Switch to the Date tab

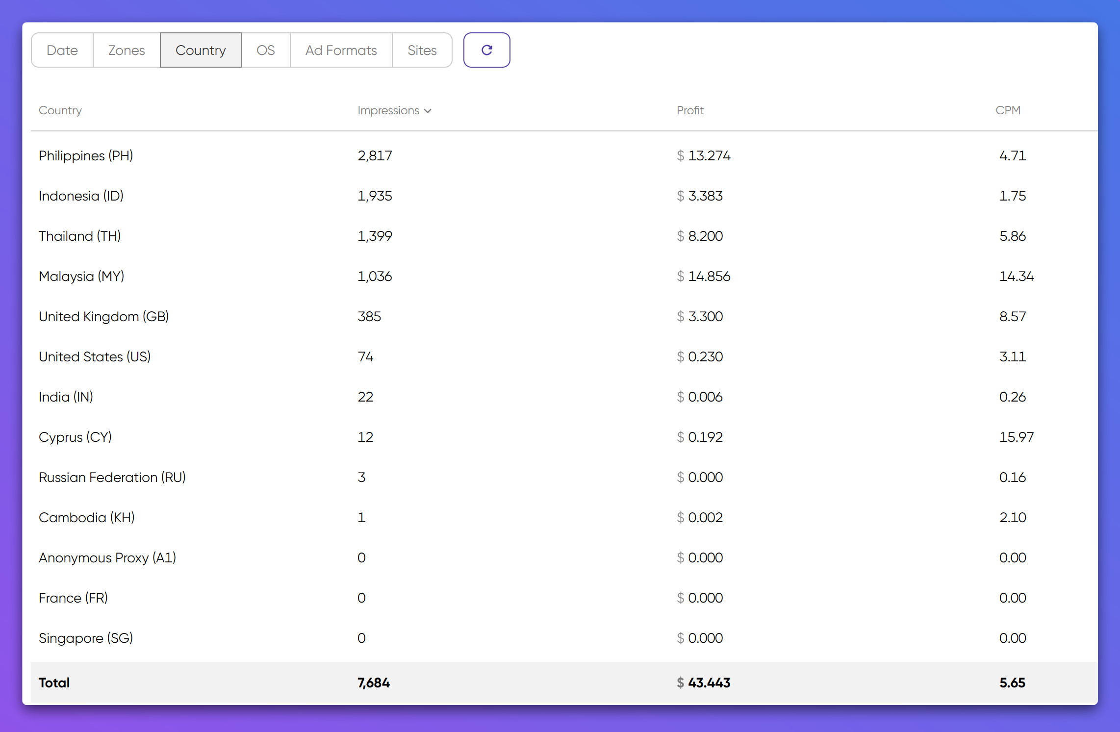point(62,50)
